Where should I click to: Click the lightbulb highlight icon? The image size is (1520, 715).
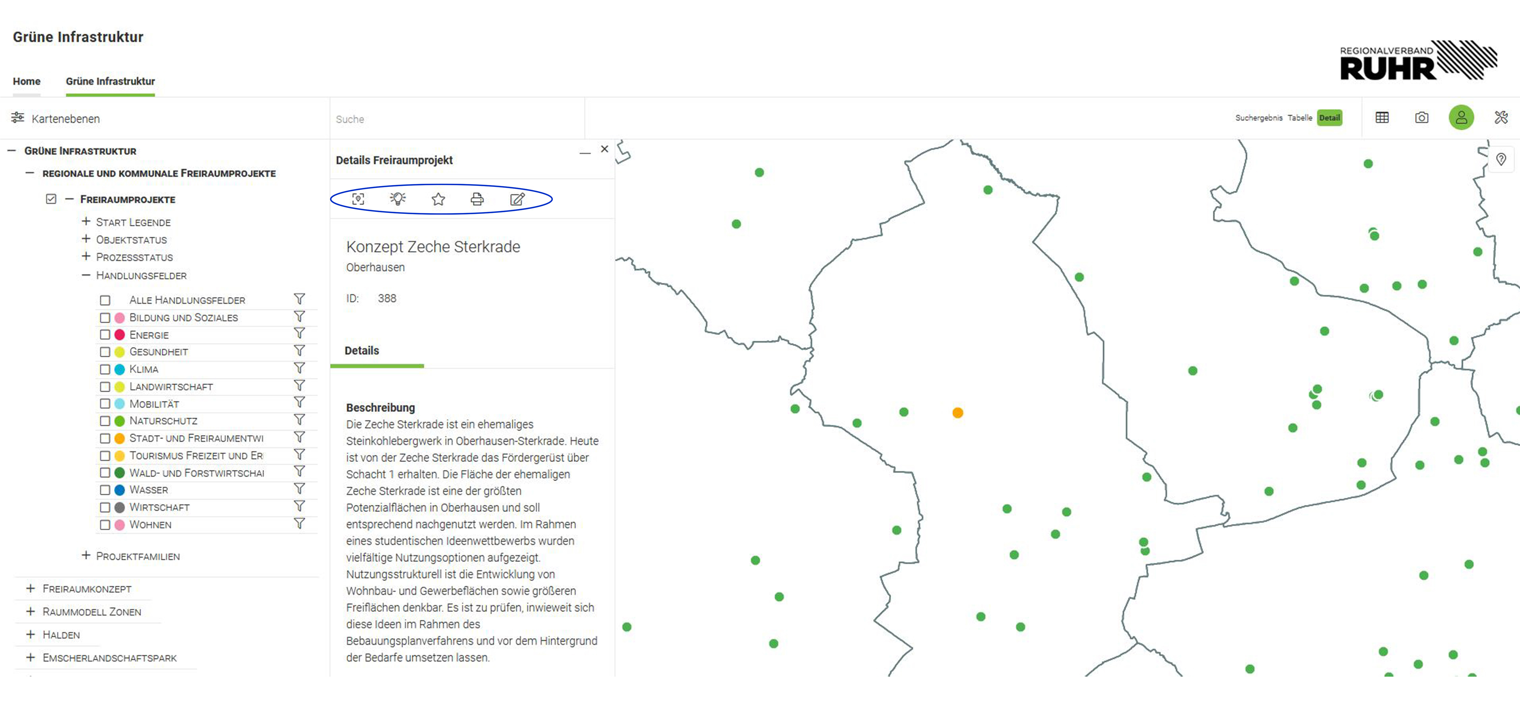coord(398,199)
